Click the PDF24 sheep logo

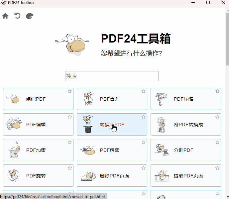point(72,45)
